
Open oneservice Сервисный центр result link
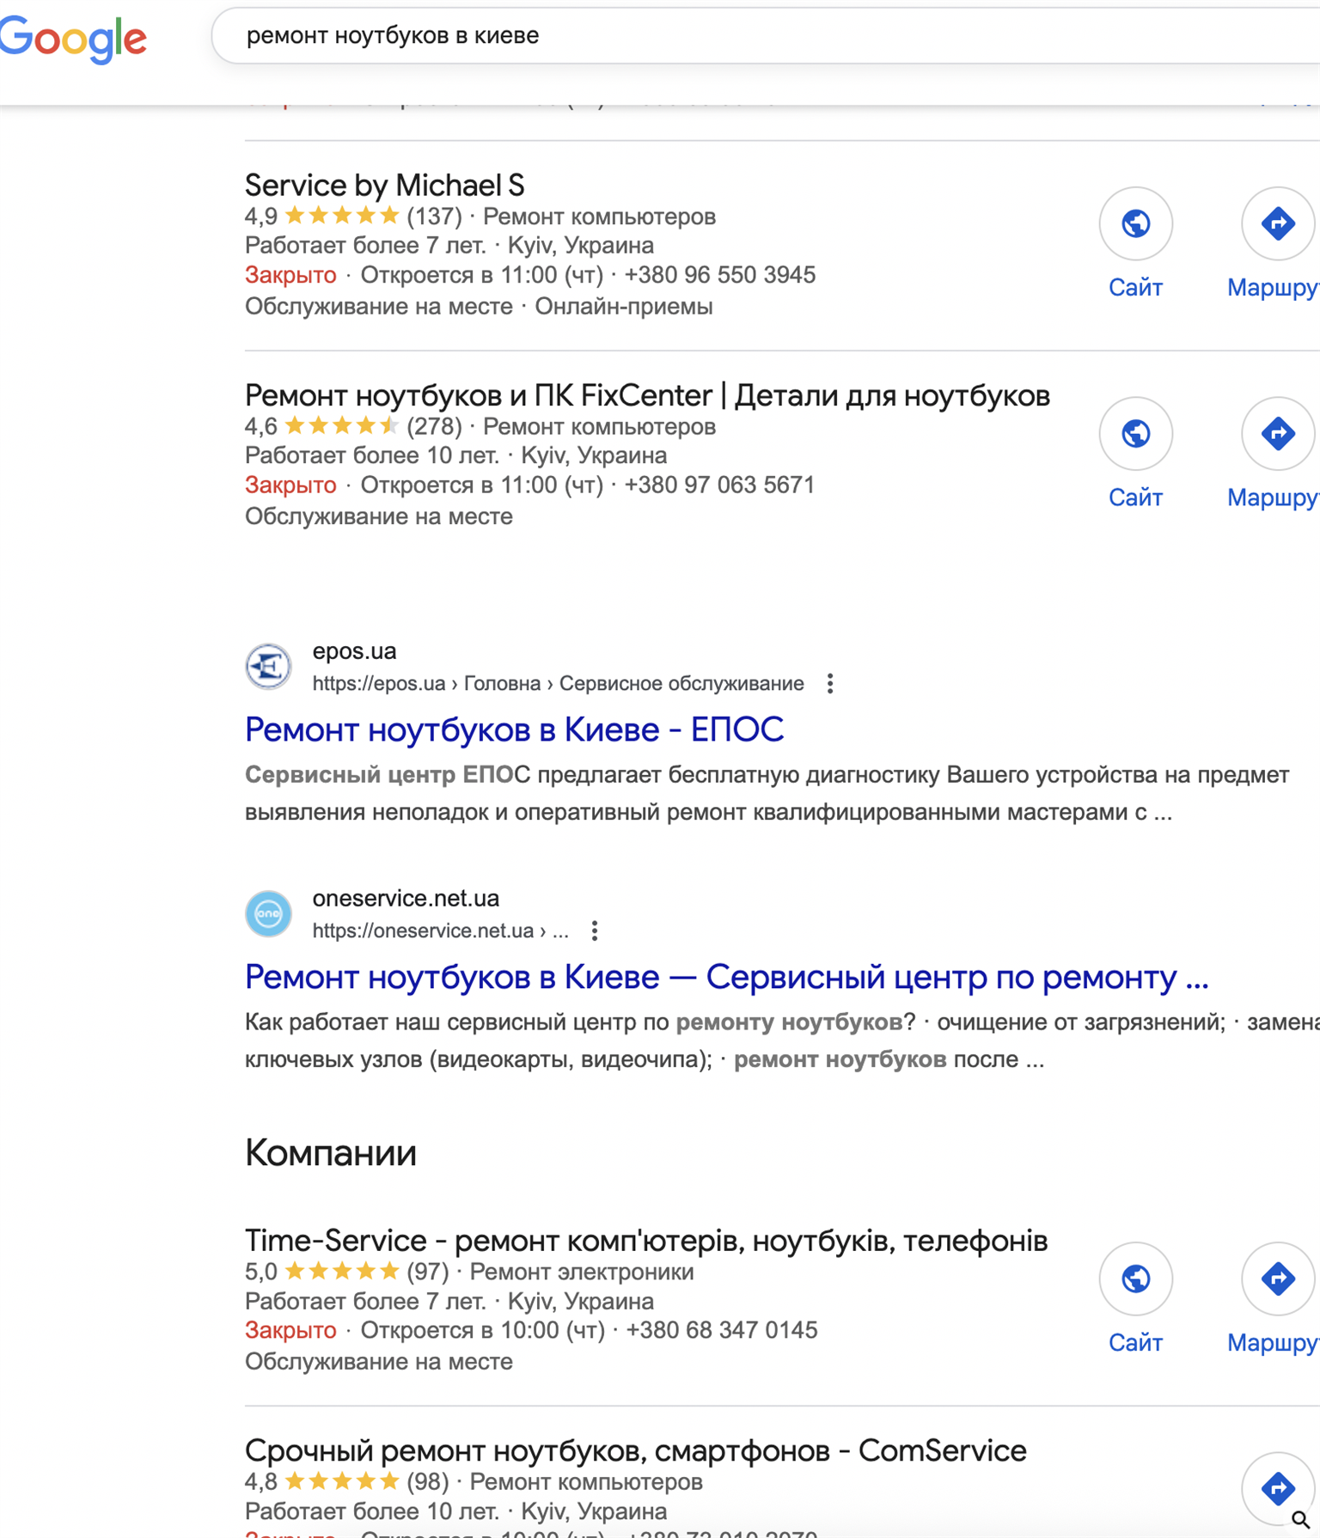[726, 978]
